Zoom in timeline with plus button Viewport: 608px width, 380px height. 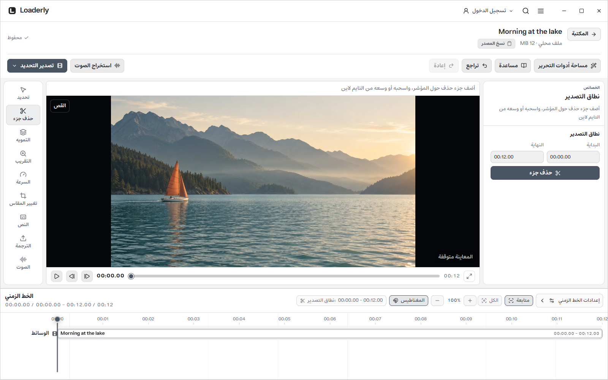[x=470, y=301]
